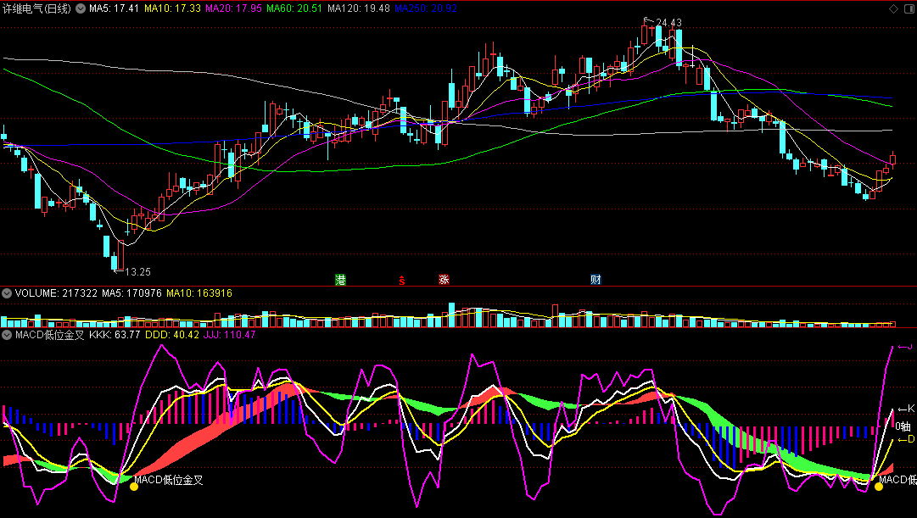Click the volume MA5: 170976 label

tap(131, 292)
